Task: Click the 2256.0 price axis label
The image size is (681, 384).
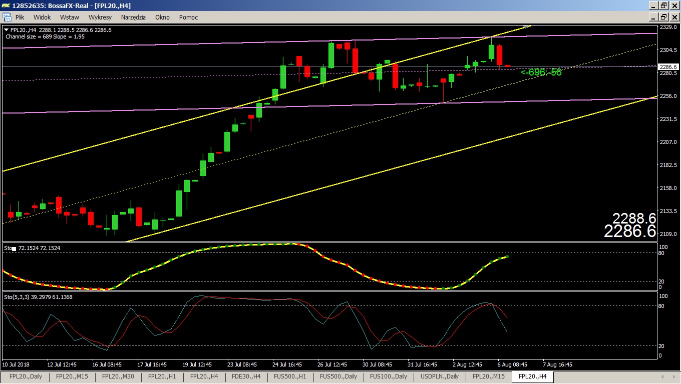Action: point(668,96)
